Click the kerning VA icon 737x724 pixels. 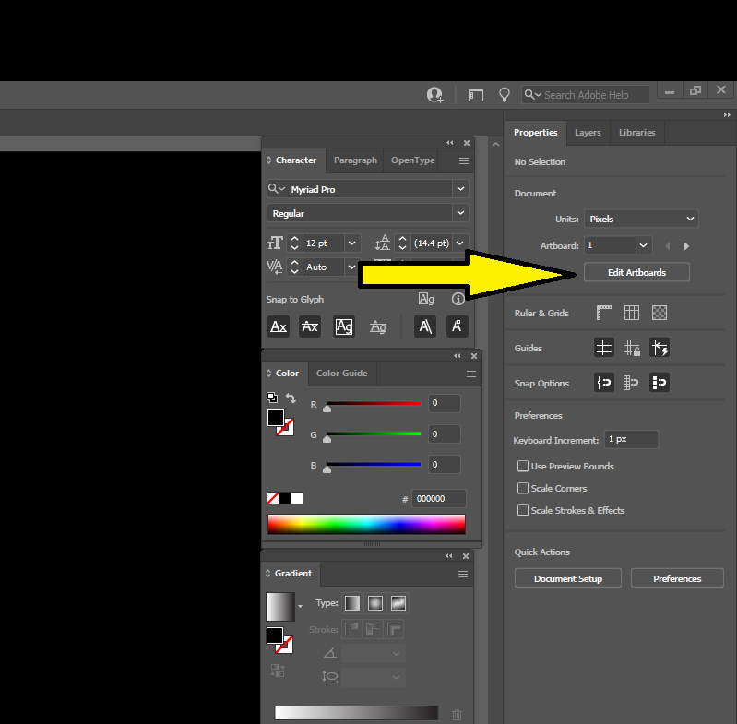pos(275,267)
